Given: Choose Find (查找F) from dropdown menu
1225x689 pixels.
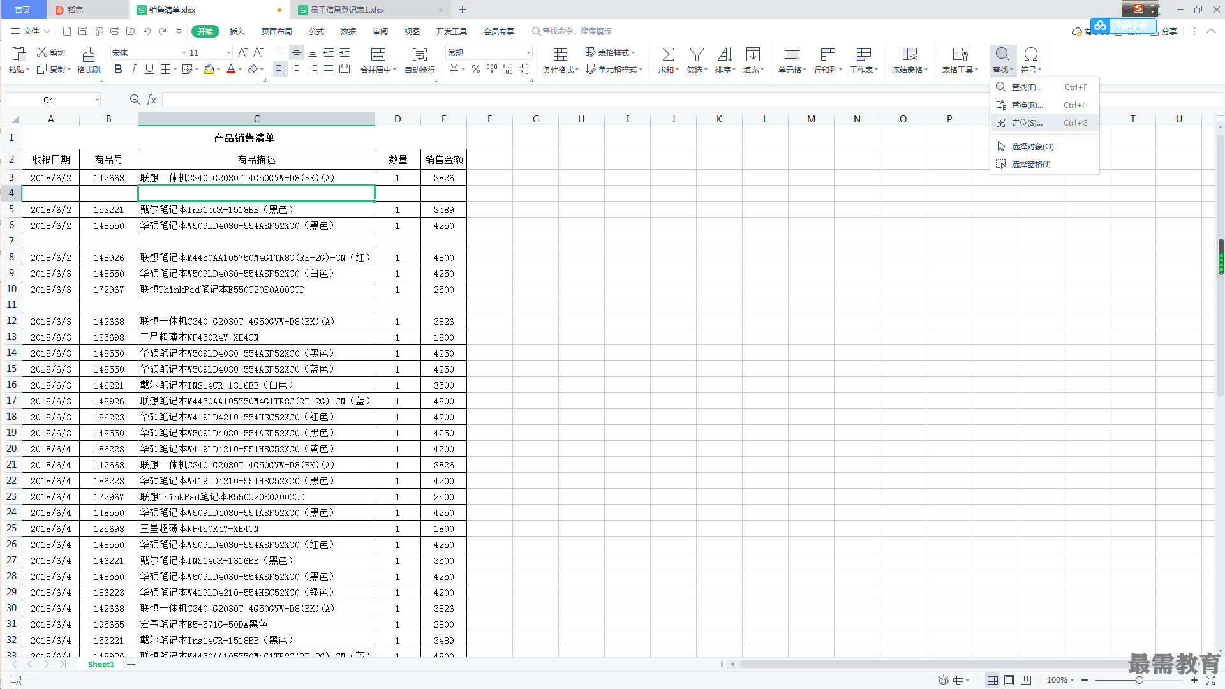Looking at the screenshot, I should click(1044, 87).
